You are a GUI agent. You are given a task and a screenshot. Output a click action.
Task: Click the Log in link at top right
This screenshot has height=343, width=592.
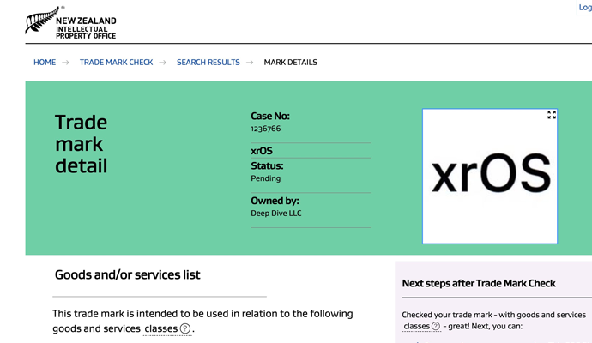pos(585,8)
